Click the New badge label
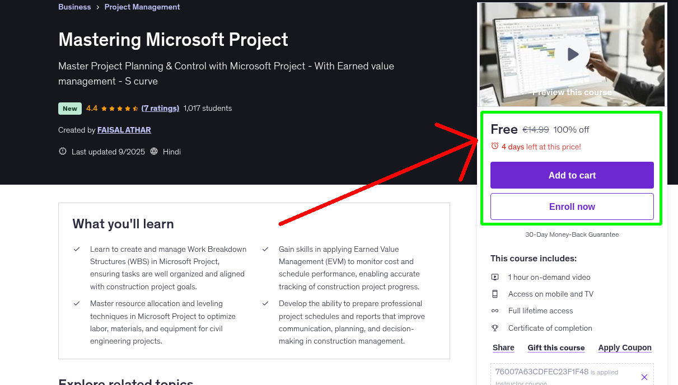Screen dimensions: 678x385 click(x=70, y=109)
